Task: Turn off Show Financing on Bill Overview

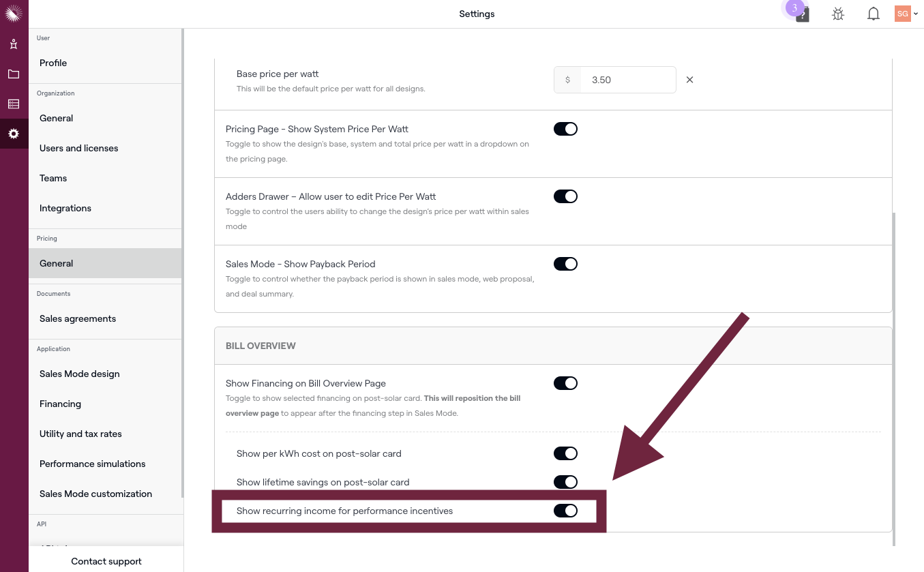Action: point(565,383)
